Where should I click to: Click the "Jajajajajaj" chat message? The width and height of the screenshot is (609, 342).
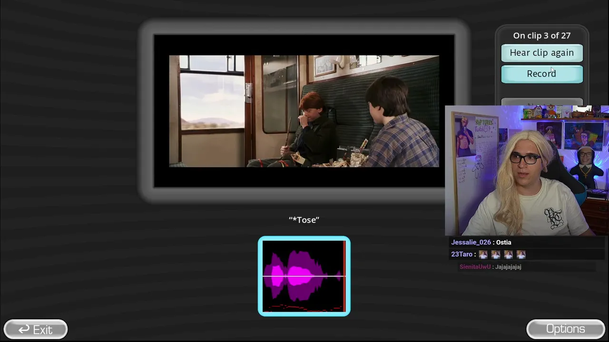point(508,267)
